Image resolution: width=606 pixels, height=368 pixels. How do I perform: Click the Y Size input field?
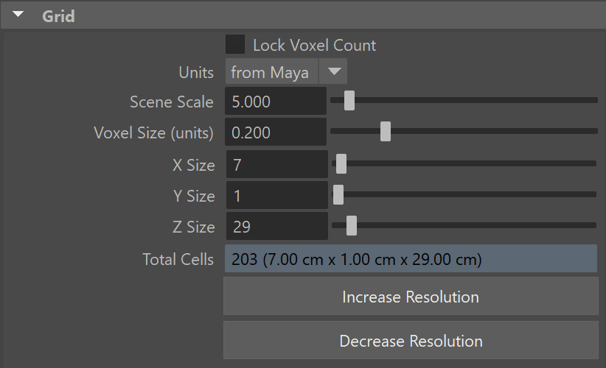[277, 195]
